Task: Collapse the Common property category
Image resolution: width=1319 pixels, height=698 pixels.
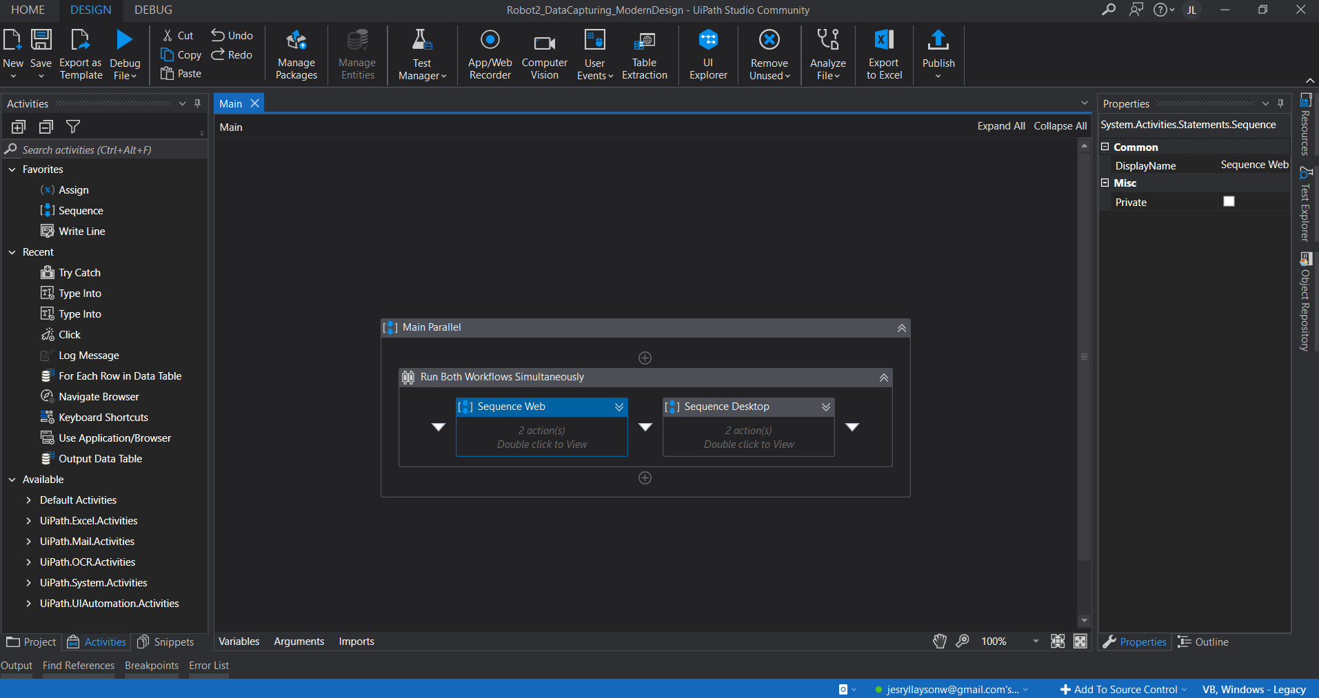Action: tap(1105, 147)
